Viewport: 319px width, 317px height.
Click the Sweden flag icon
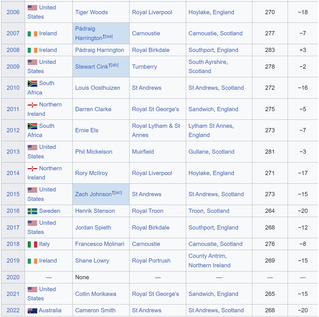32,211
